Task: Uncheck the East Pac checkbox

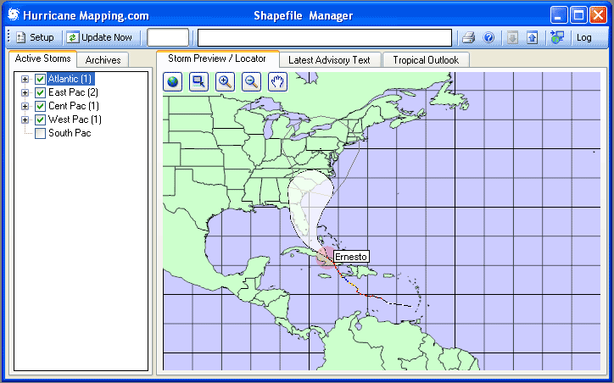Action: click(x=40, y=92)
